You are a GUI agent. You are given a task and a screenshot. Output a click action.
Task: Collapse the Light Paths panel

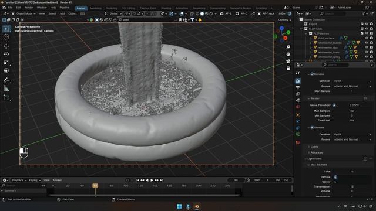click(x=314, y=159)
